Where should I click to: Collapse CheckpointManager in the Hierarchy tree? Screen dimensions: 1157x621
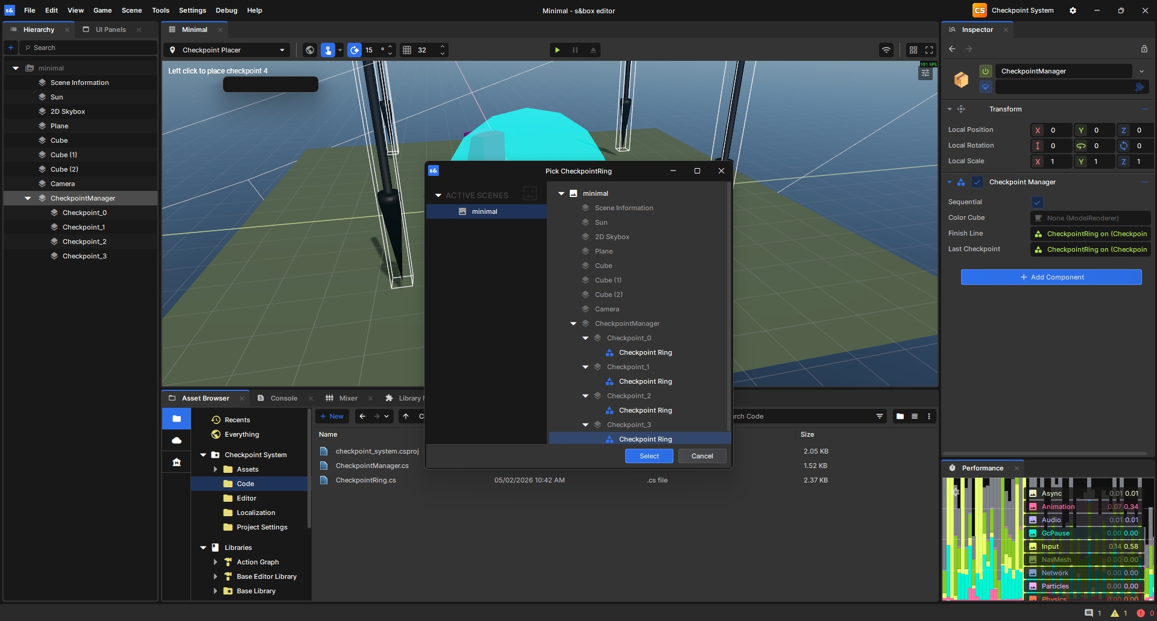tap(28, 198)
